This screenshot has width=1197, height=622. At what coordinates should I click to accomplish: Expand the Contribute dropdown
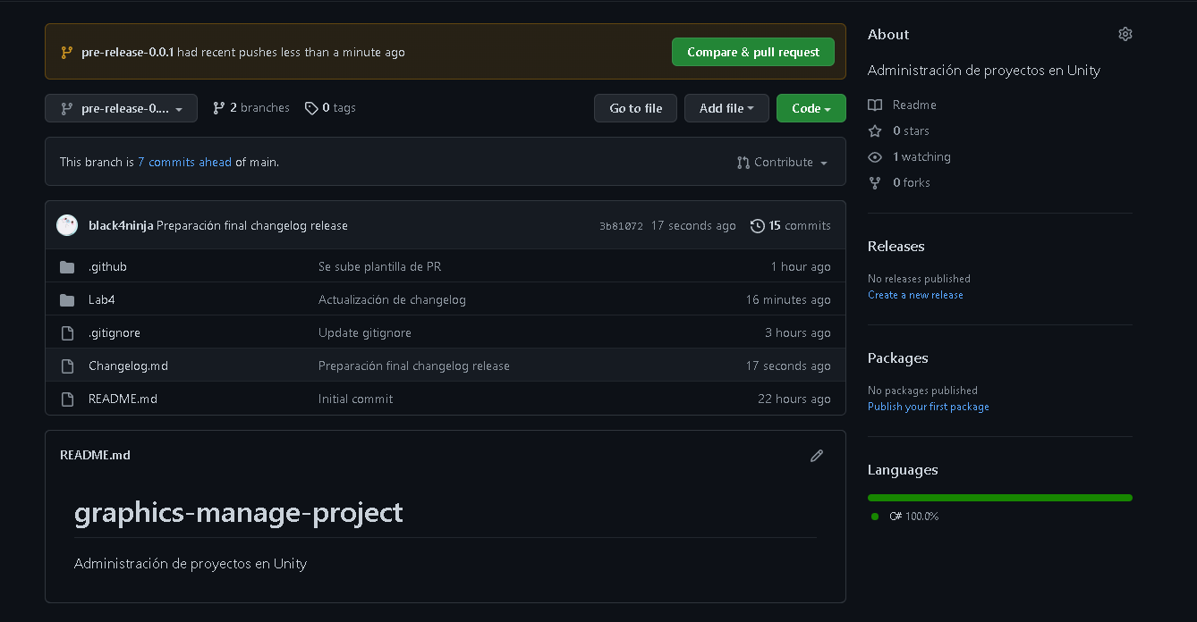783,163
